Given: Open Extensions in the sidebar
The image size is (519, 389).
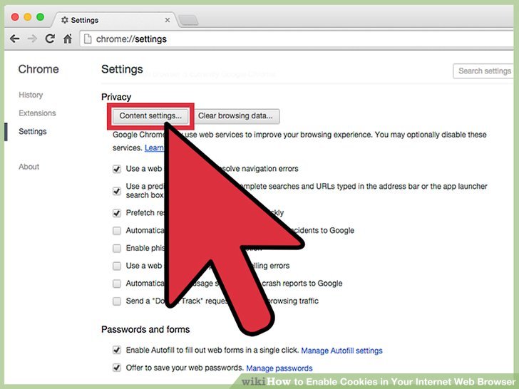Looking at the screenshot, I should click(x=37, y=113).
